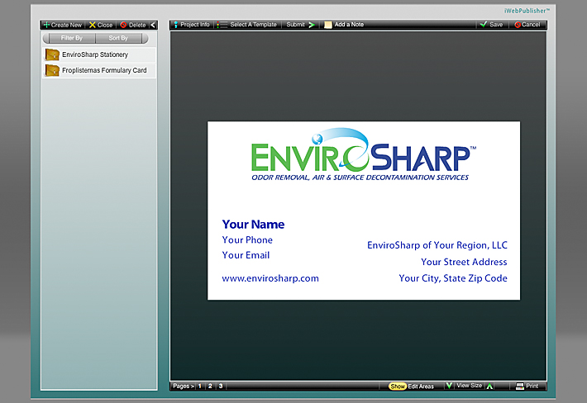Click the Select A Template list icon

click(222, 25)
